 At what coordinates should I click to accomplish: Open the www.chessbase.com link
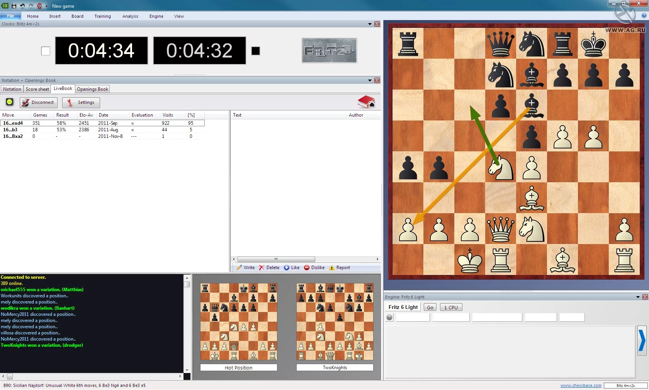tap(581, 385)
